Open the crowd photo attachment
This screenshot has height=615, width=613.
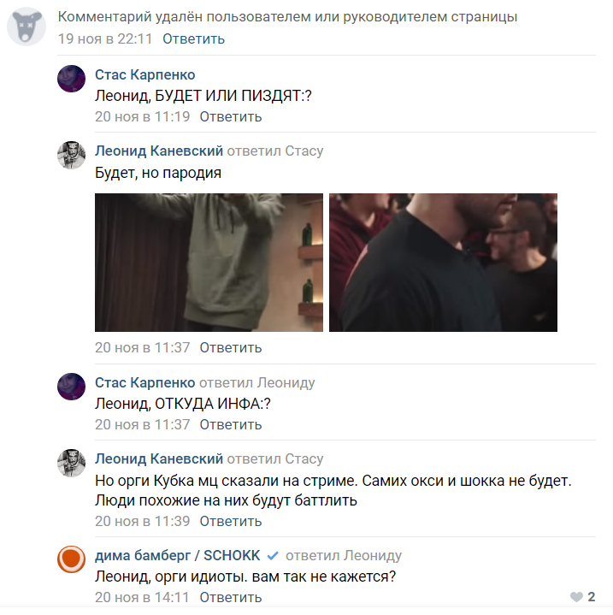443,263
